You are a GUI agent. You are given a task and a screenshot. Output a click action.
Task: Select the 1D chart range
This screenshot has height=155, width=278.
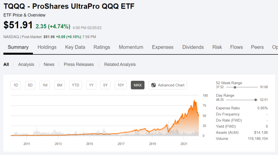[x=16, y=85]
